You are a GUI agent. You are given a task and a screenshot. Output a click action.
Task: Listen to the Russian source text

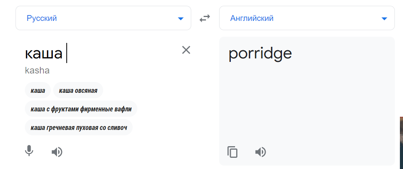57,152
